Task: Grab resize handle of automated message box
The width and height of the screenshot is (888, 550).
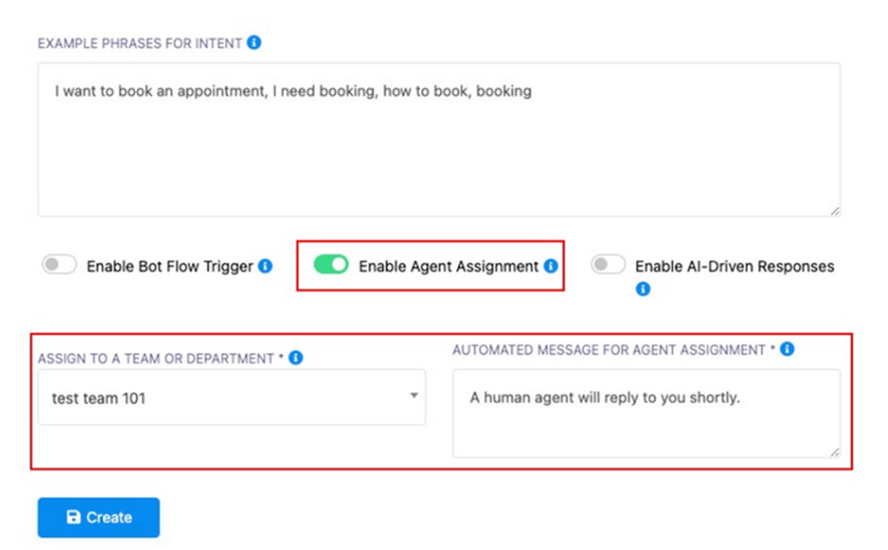Action: tap(835, 452)
